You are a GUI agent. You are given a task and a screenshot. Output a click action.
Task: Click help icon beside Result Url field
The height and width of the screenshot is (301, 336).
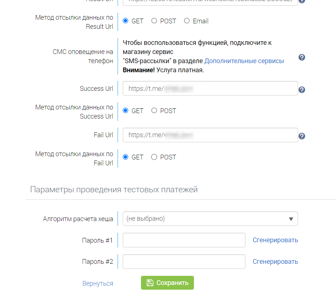302,1
